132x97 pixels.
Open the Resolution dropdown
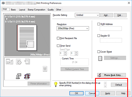pos(73,29)
